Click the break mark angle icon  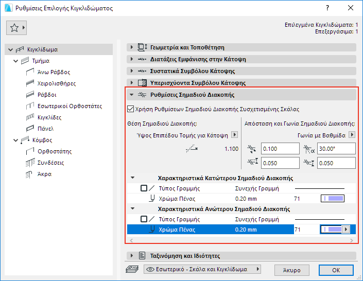coord(309,149)
